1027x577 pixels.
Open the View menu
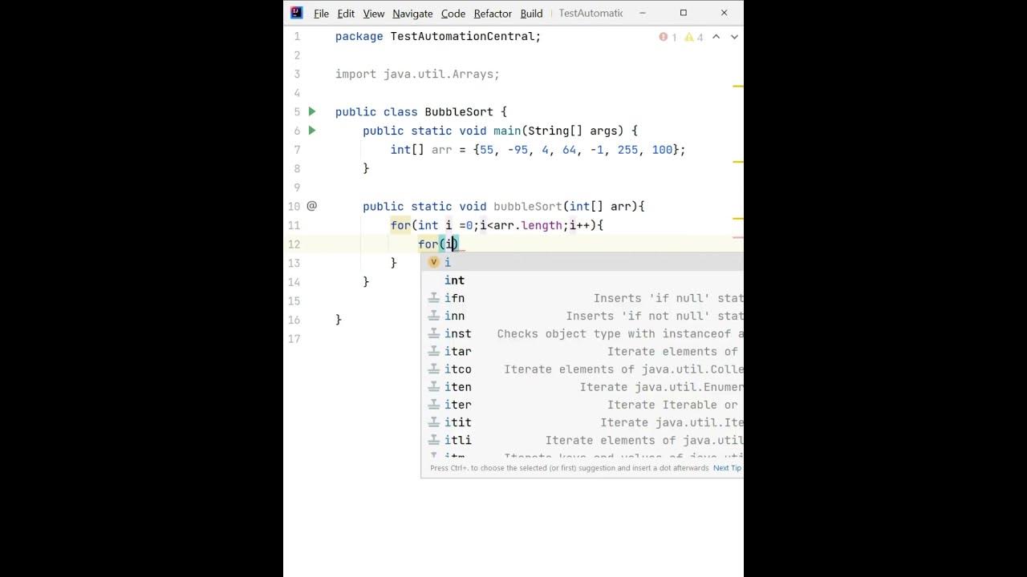[373, 14]
